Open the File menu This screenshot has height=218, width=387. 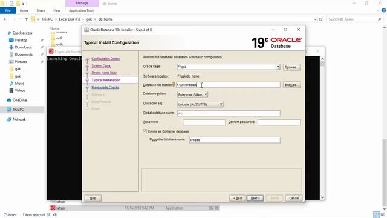(x=8, y=11)
